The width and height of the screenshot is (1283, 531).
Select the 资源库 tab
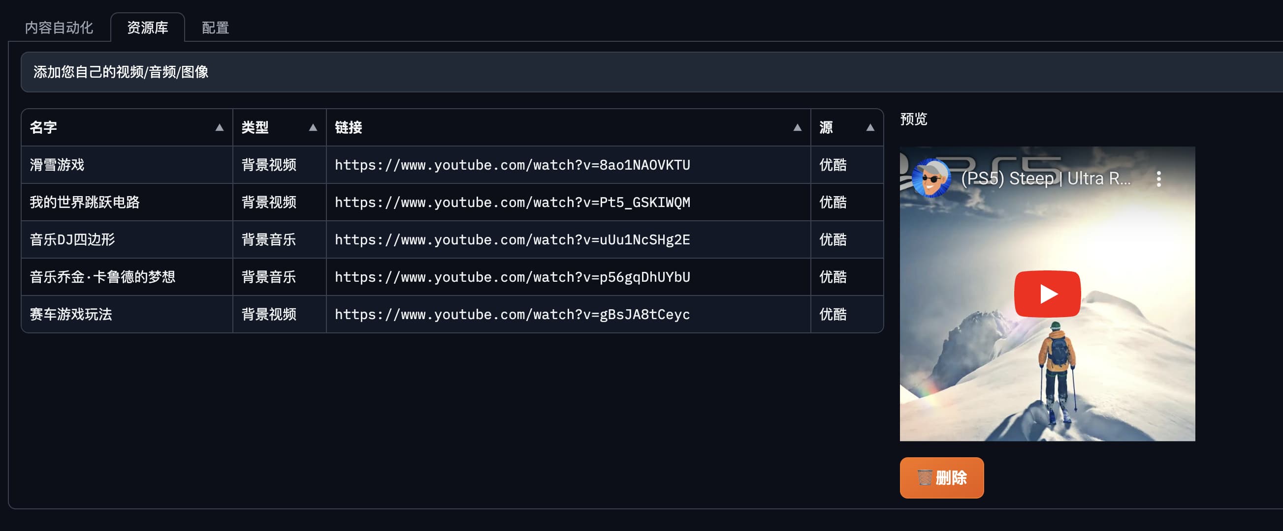(x=147, y=28)
